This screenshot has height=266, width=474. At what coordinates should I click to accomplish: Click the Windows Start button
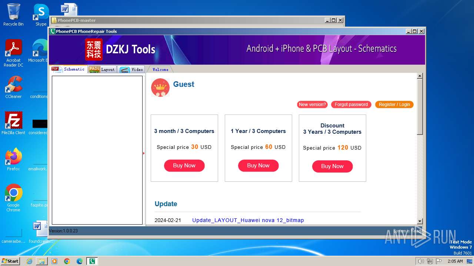pos(10,261)
